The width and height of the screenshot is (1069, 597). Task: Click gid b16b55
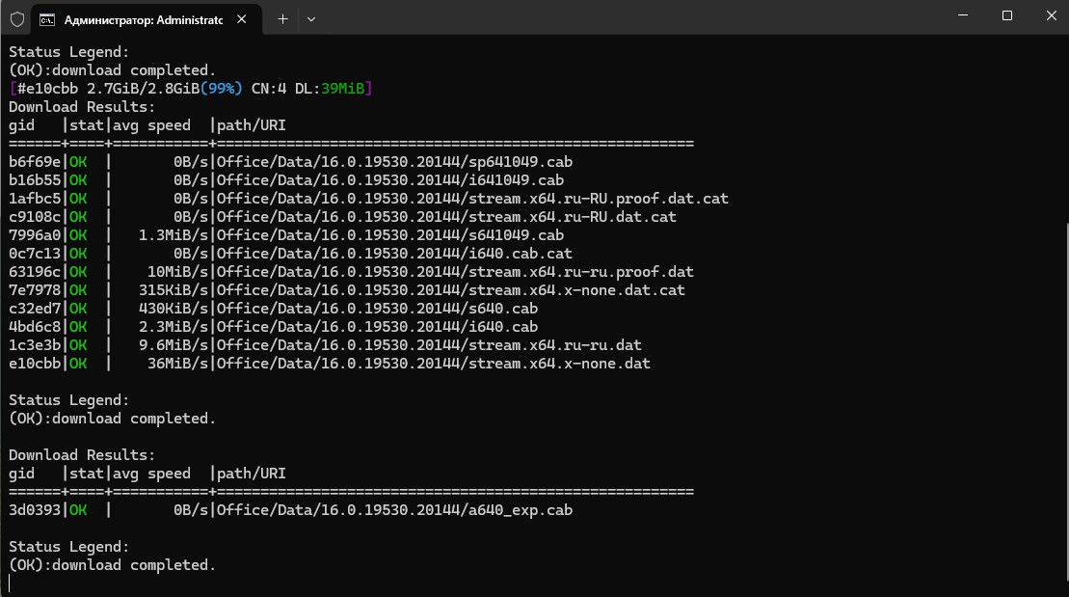35,180
